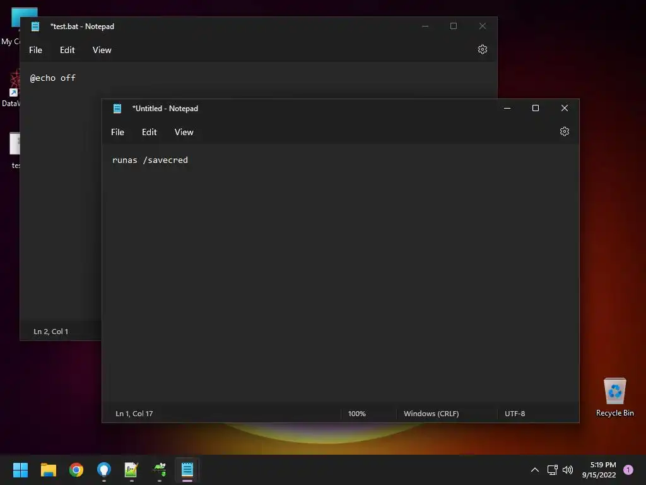This screenshot has width=646, height=485.
Task: Open File menu in Untitled Notepad
Action: 117,132
